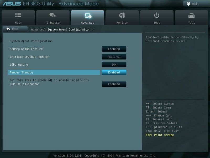Viewport: 210px width, 158px height.
Task: Click the Back arrow icon
Action: 8,29
